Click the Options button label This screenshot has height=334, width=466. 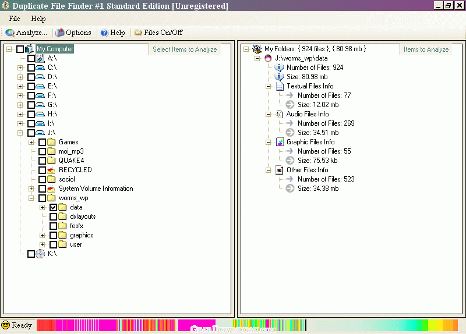[79, 33]
